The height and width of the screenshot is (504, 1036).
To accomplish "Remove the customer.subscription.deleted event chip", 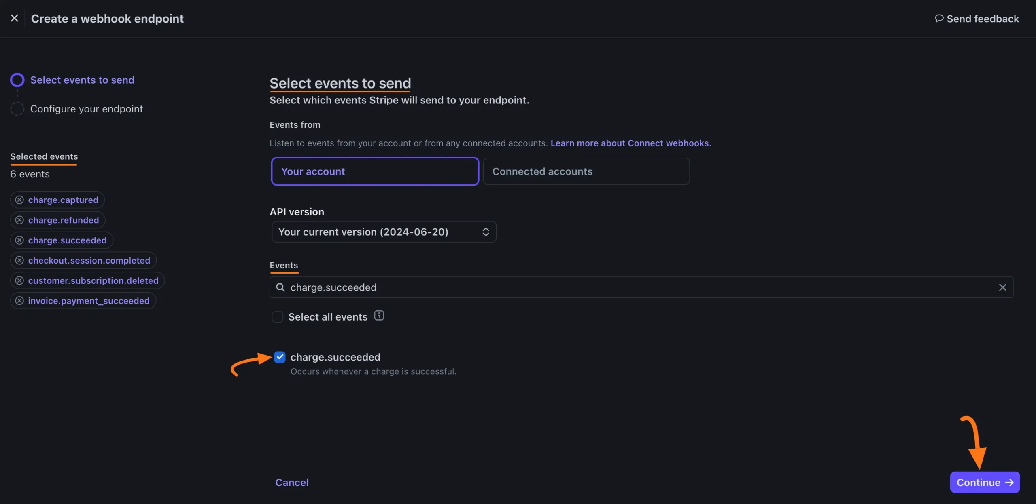I will click(19, 280).
